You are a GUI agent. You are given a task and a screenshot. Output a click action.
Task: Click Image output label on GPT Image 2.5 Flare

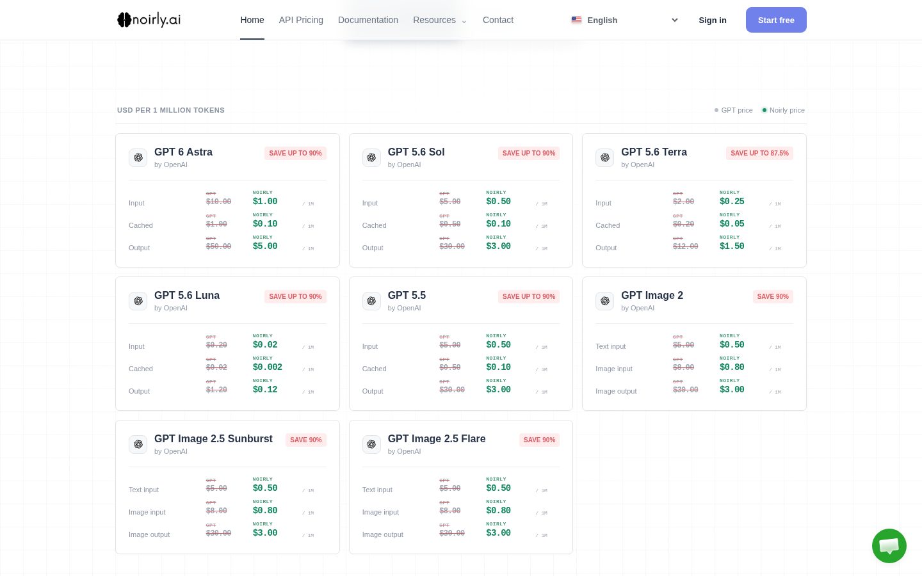coord(383,534)
